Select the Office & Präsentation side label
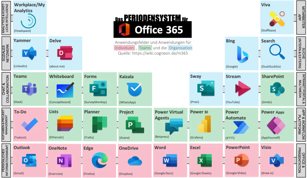307x178 pixels. (301, 160)
